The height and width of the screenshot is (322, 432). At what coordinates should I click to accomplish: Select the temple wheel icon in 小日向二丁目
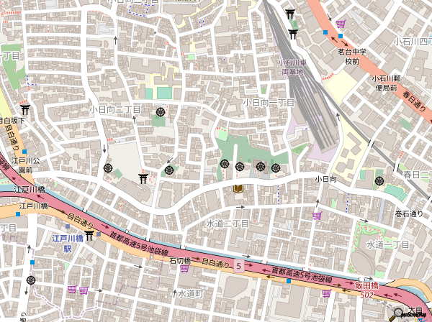159,112
